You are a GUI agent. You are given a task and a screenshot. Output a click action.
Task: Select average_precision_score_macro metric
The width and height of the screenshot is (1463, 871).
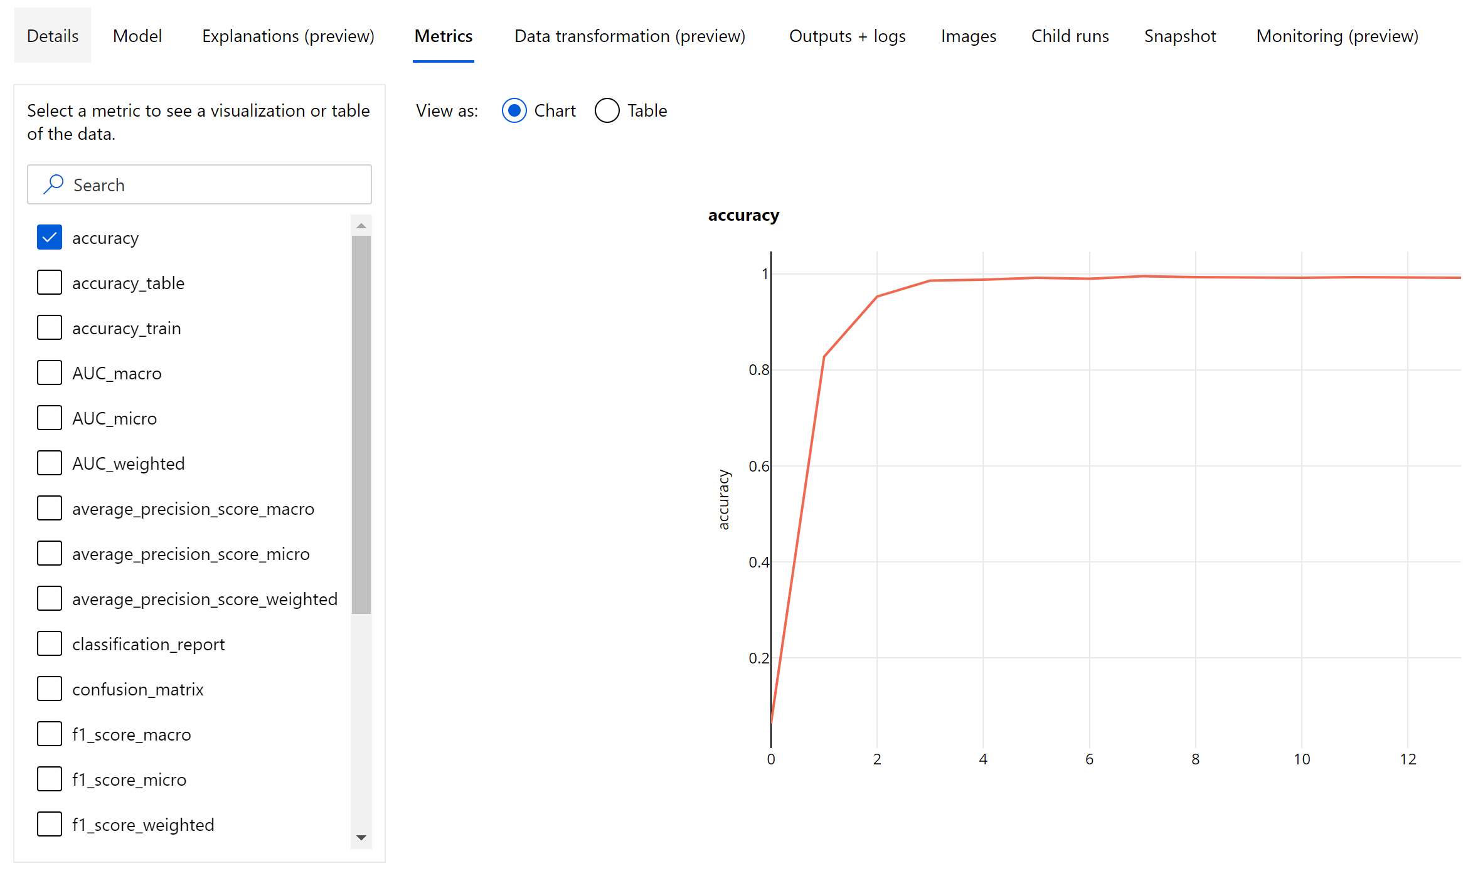point(48,508)
